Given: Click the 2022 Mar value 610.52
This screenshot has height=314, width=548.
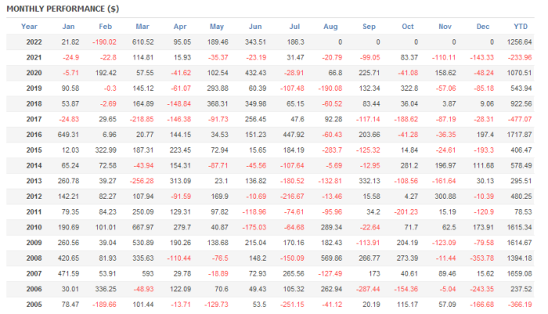Looking at the screenshot, I should pos(143,42).
